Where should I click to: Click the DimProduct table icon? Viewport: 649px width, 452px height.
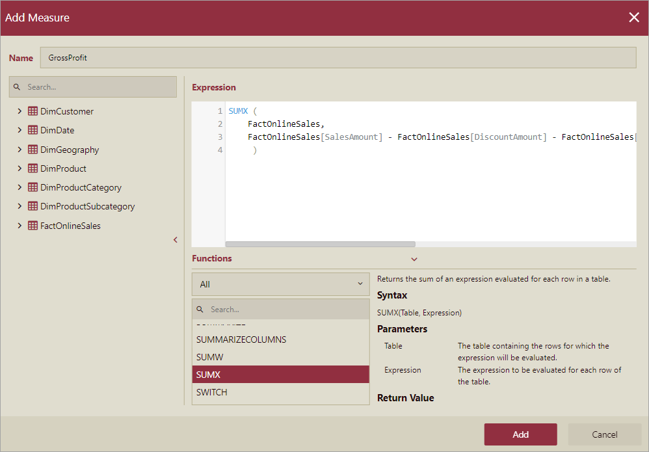(x=33, y=168)
